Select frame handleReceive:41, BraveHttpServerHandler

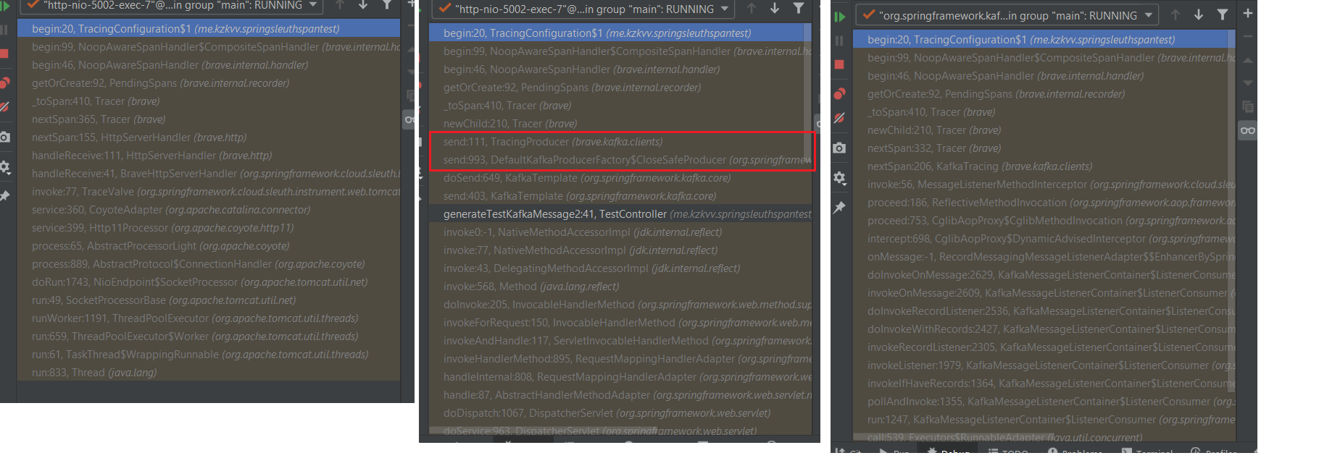pyautogui.click(x=209, y=174)
